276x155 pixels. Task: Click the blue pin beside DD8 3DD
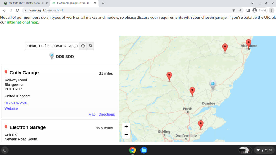click(x=52, y=56)
